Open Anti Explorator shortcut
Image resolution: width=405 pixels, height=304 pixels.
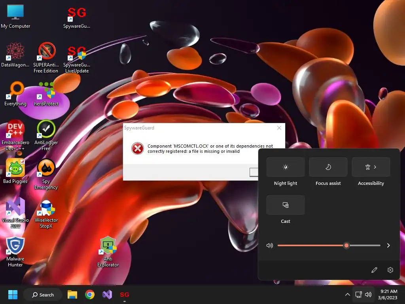[x=108, y=252]
